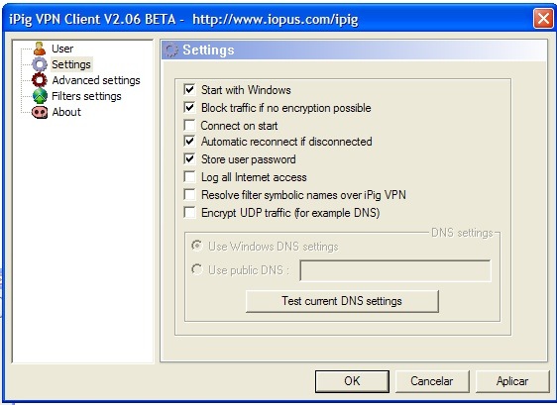The height and width of the screenshot is (405, 557).
Task: Check Resolve filter symbolic names over iPig VPN
Action: pos(189,194)
